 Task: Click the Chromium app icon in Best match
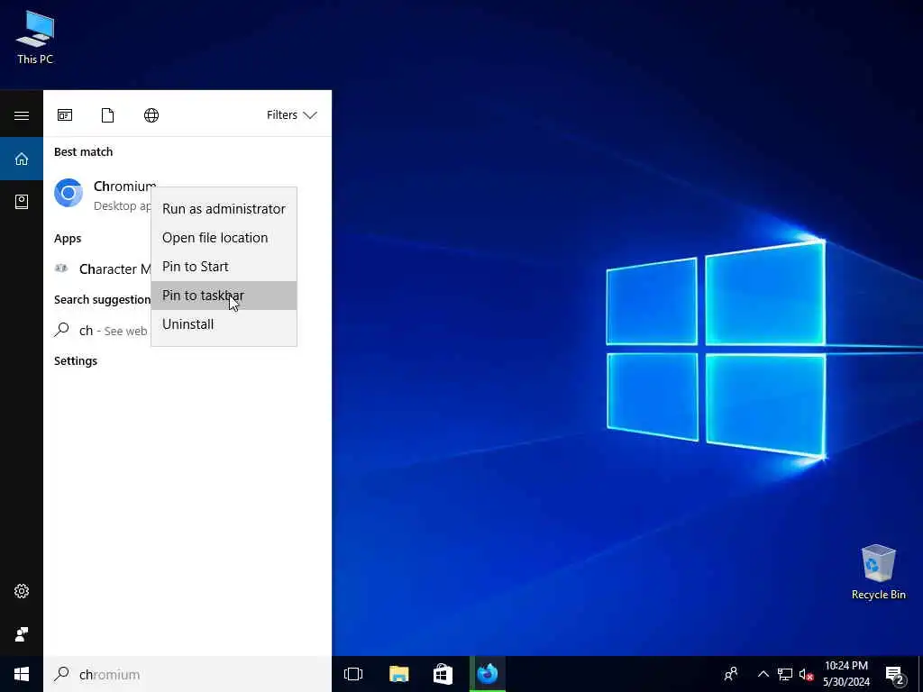coord(69,193)
